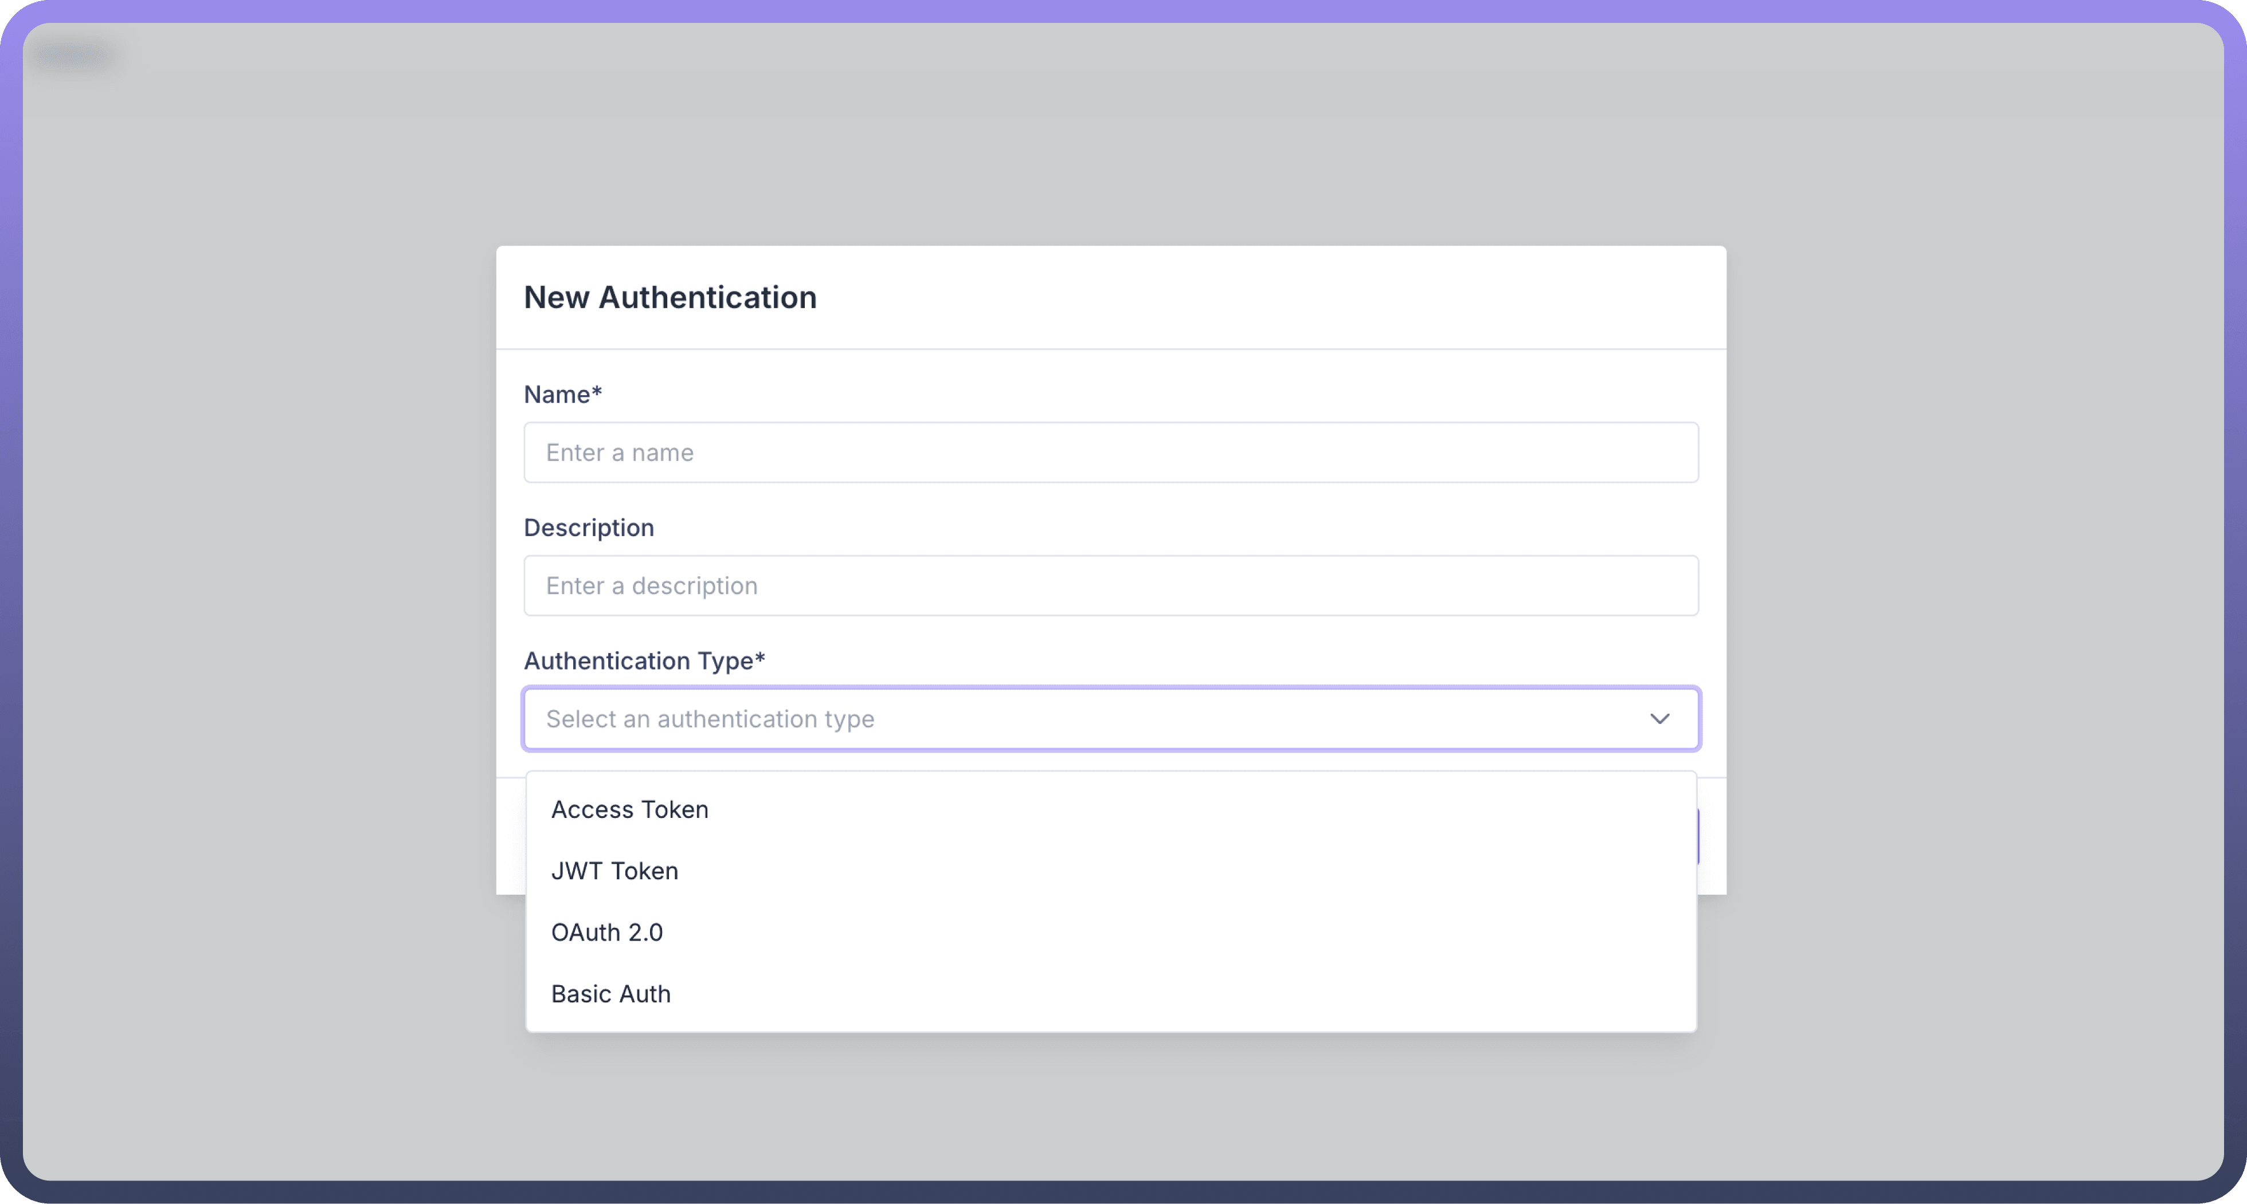Image resolution: width=2247 pixels, height=1204 pixels.
Task: Click the 'Enter a name' placeholder
Action: coord(619,453)
